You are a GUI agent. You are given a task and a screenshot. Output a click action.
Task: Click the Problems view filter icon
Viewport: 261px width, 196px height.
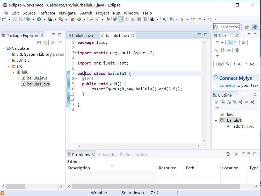pyautogui.click(x=228, y=154)
